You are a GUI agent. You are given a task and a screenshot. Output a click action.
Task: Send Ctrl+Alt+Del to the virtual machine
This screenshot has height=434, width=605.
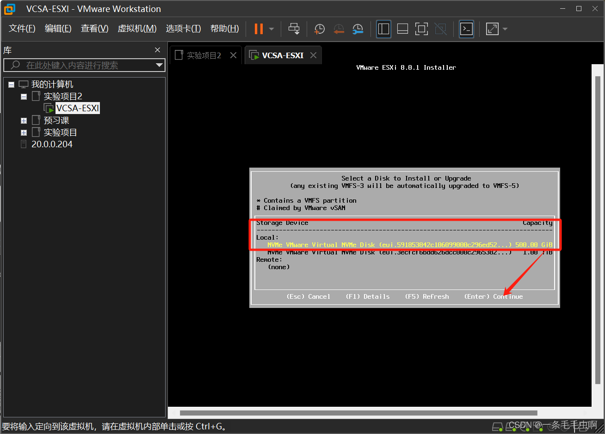[294, 29]
